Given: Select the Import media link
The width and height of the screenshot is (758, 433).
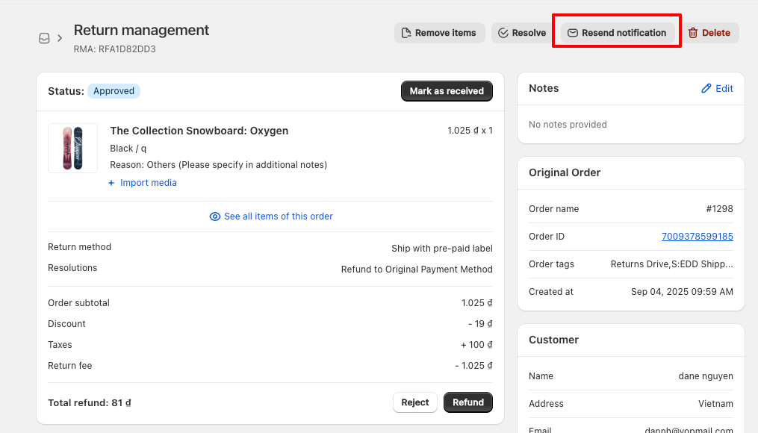Looking at the screenshot, I should pos(147,183).
